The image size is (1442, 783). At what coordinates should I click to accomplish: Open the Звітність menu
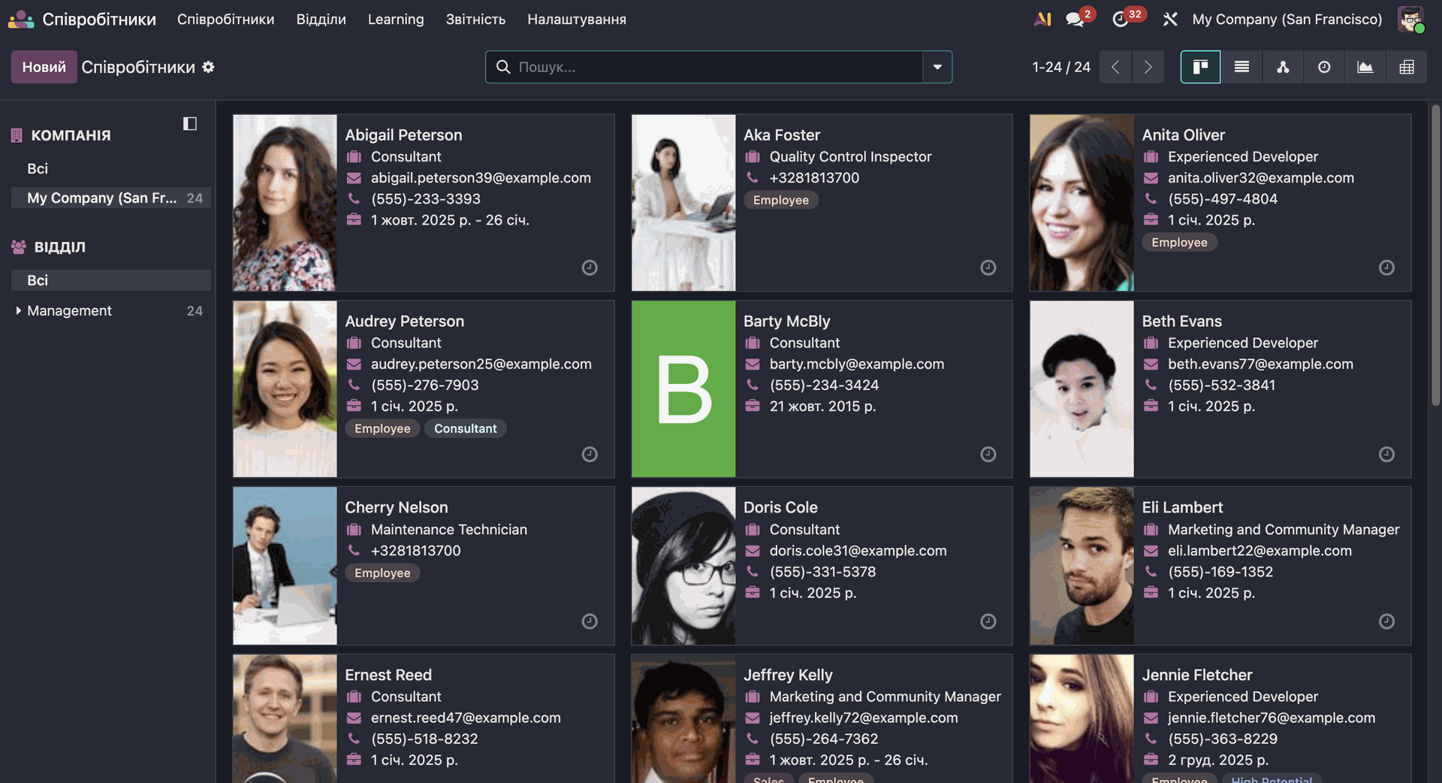[x=475, y=20]
